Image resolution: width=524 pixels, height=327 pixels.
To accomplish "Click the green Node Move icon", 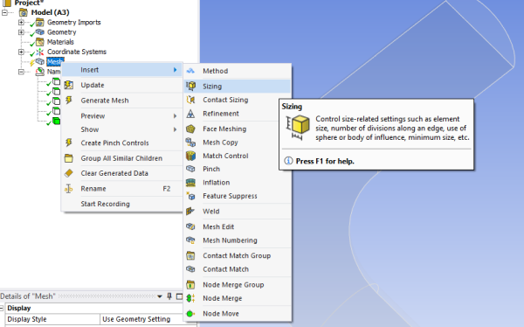I will pyautogui.click(x=190, y=314).
